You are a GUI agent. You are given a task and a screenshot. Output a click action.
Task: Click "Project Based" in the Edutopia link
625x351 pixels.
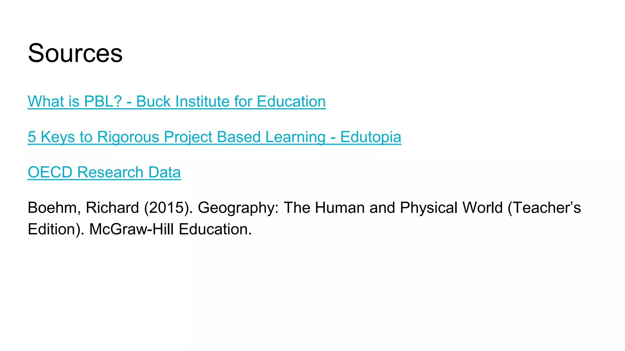pyautogui.click(x=212, y=137)
